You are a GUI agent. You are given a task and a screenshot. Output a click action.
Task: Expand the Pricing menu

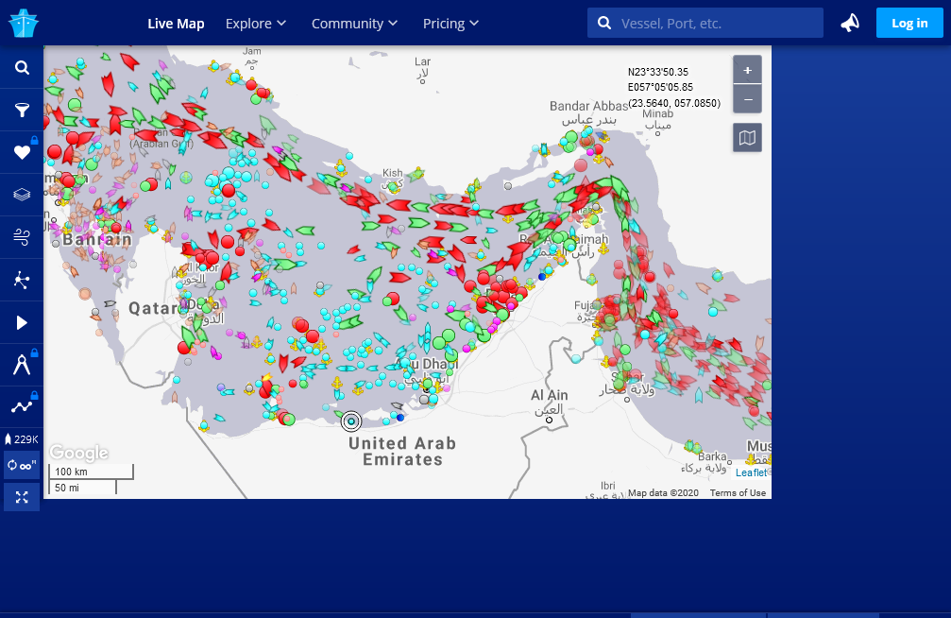[x=450, y=23]
